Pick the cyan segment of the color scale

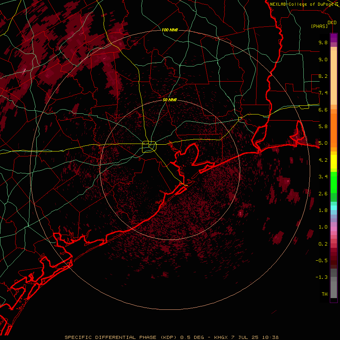(334, 207)
